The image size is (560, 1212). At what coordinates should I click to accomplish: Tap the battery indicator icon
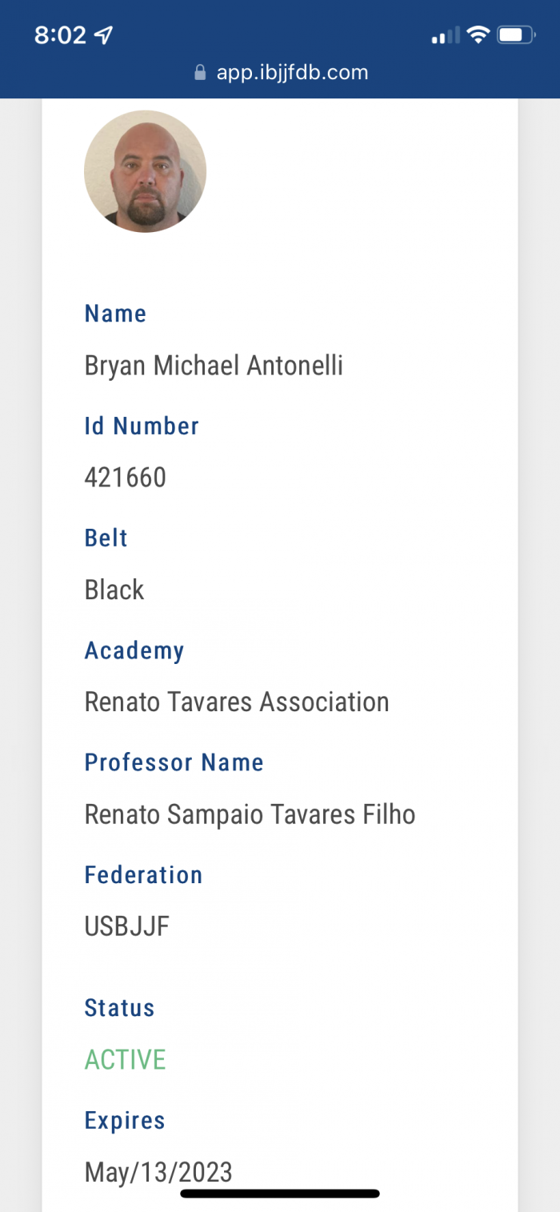tap(515, 34)
